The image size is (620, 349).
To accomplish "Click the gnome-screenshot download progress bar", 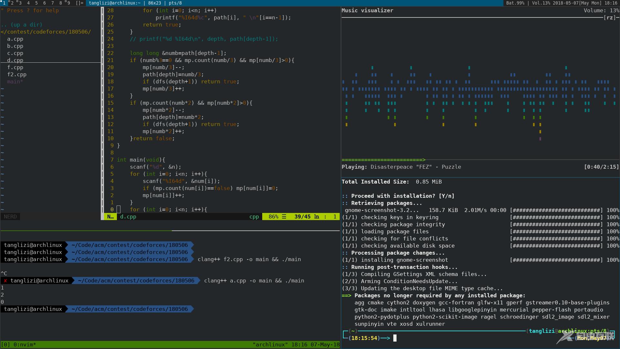I will (556, 210).
